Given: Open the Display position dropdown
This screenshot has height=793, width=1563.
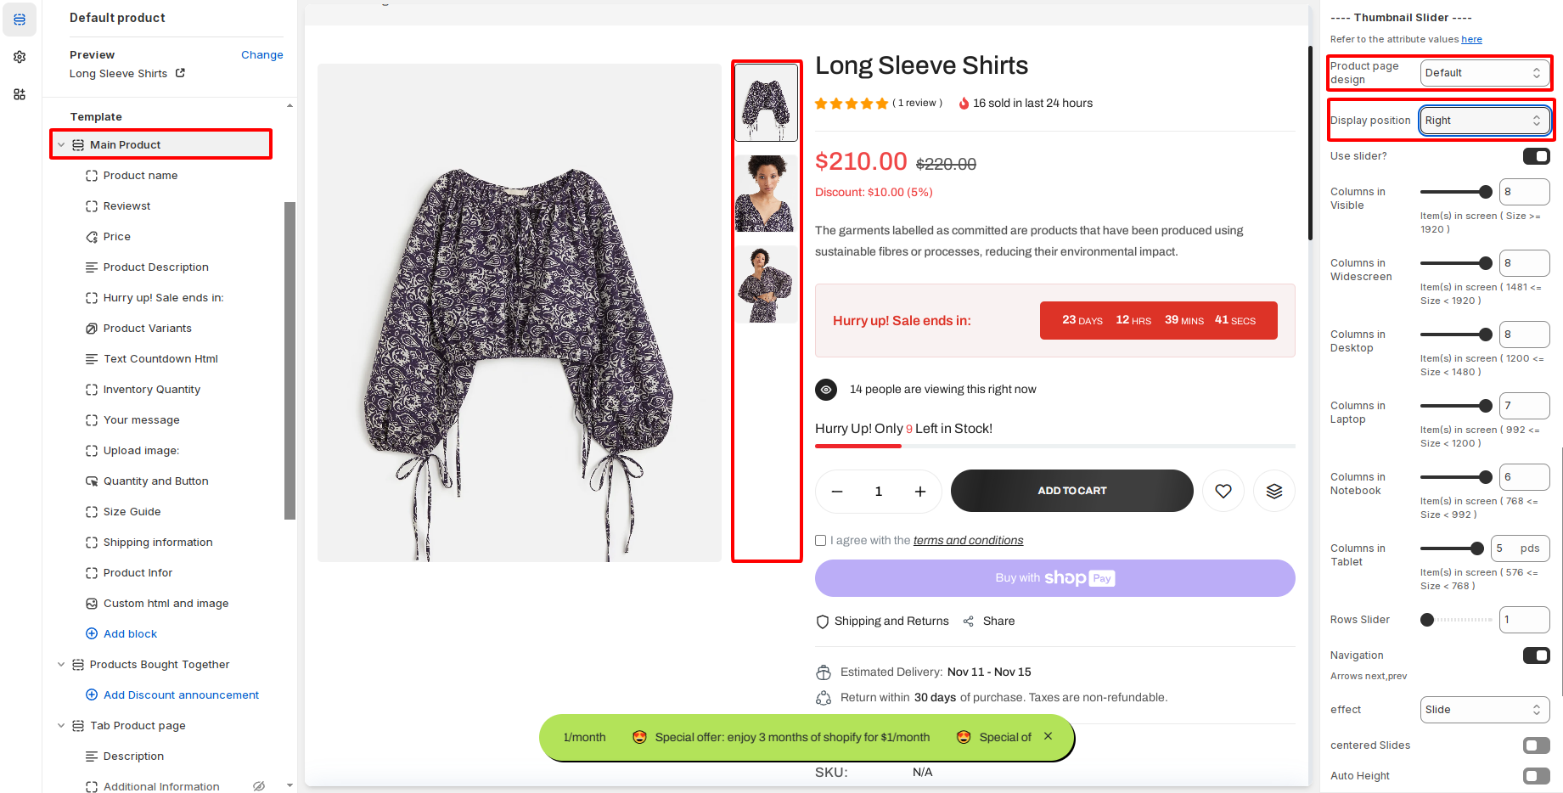Looking at the screenshot, I should tap(1484, 121).
